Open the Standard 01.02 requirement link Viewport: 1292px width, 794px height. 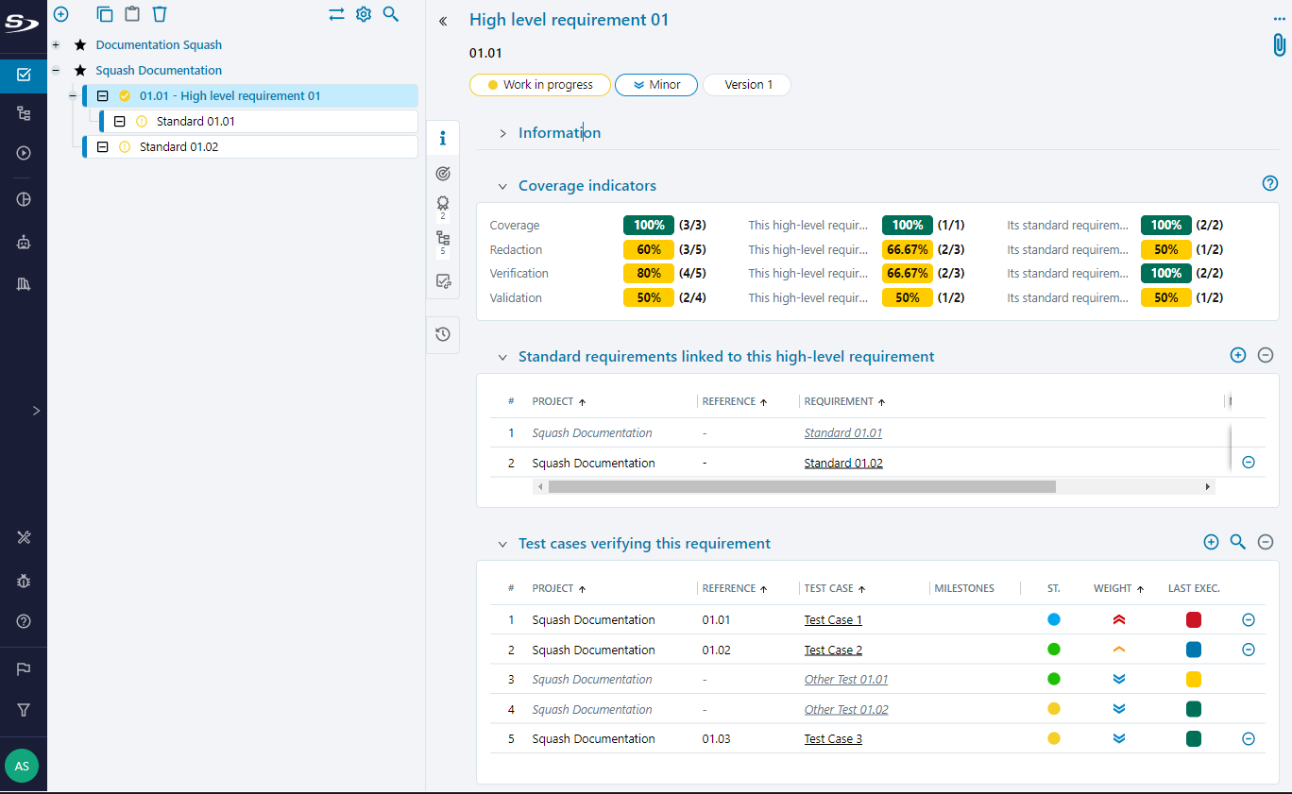click(842, 464)
